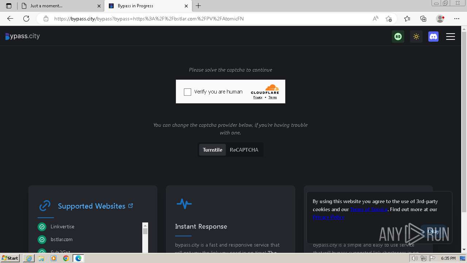Viewport: 467px width, 263px height.
Task: Open Edge Settings and more menu
Action: 457,19
